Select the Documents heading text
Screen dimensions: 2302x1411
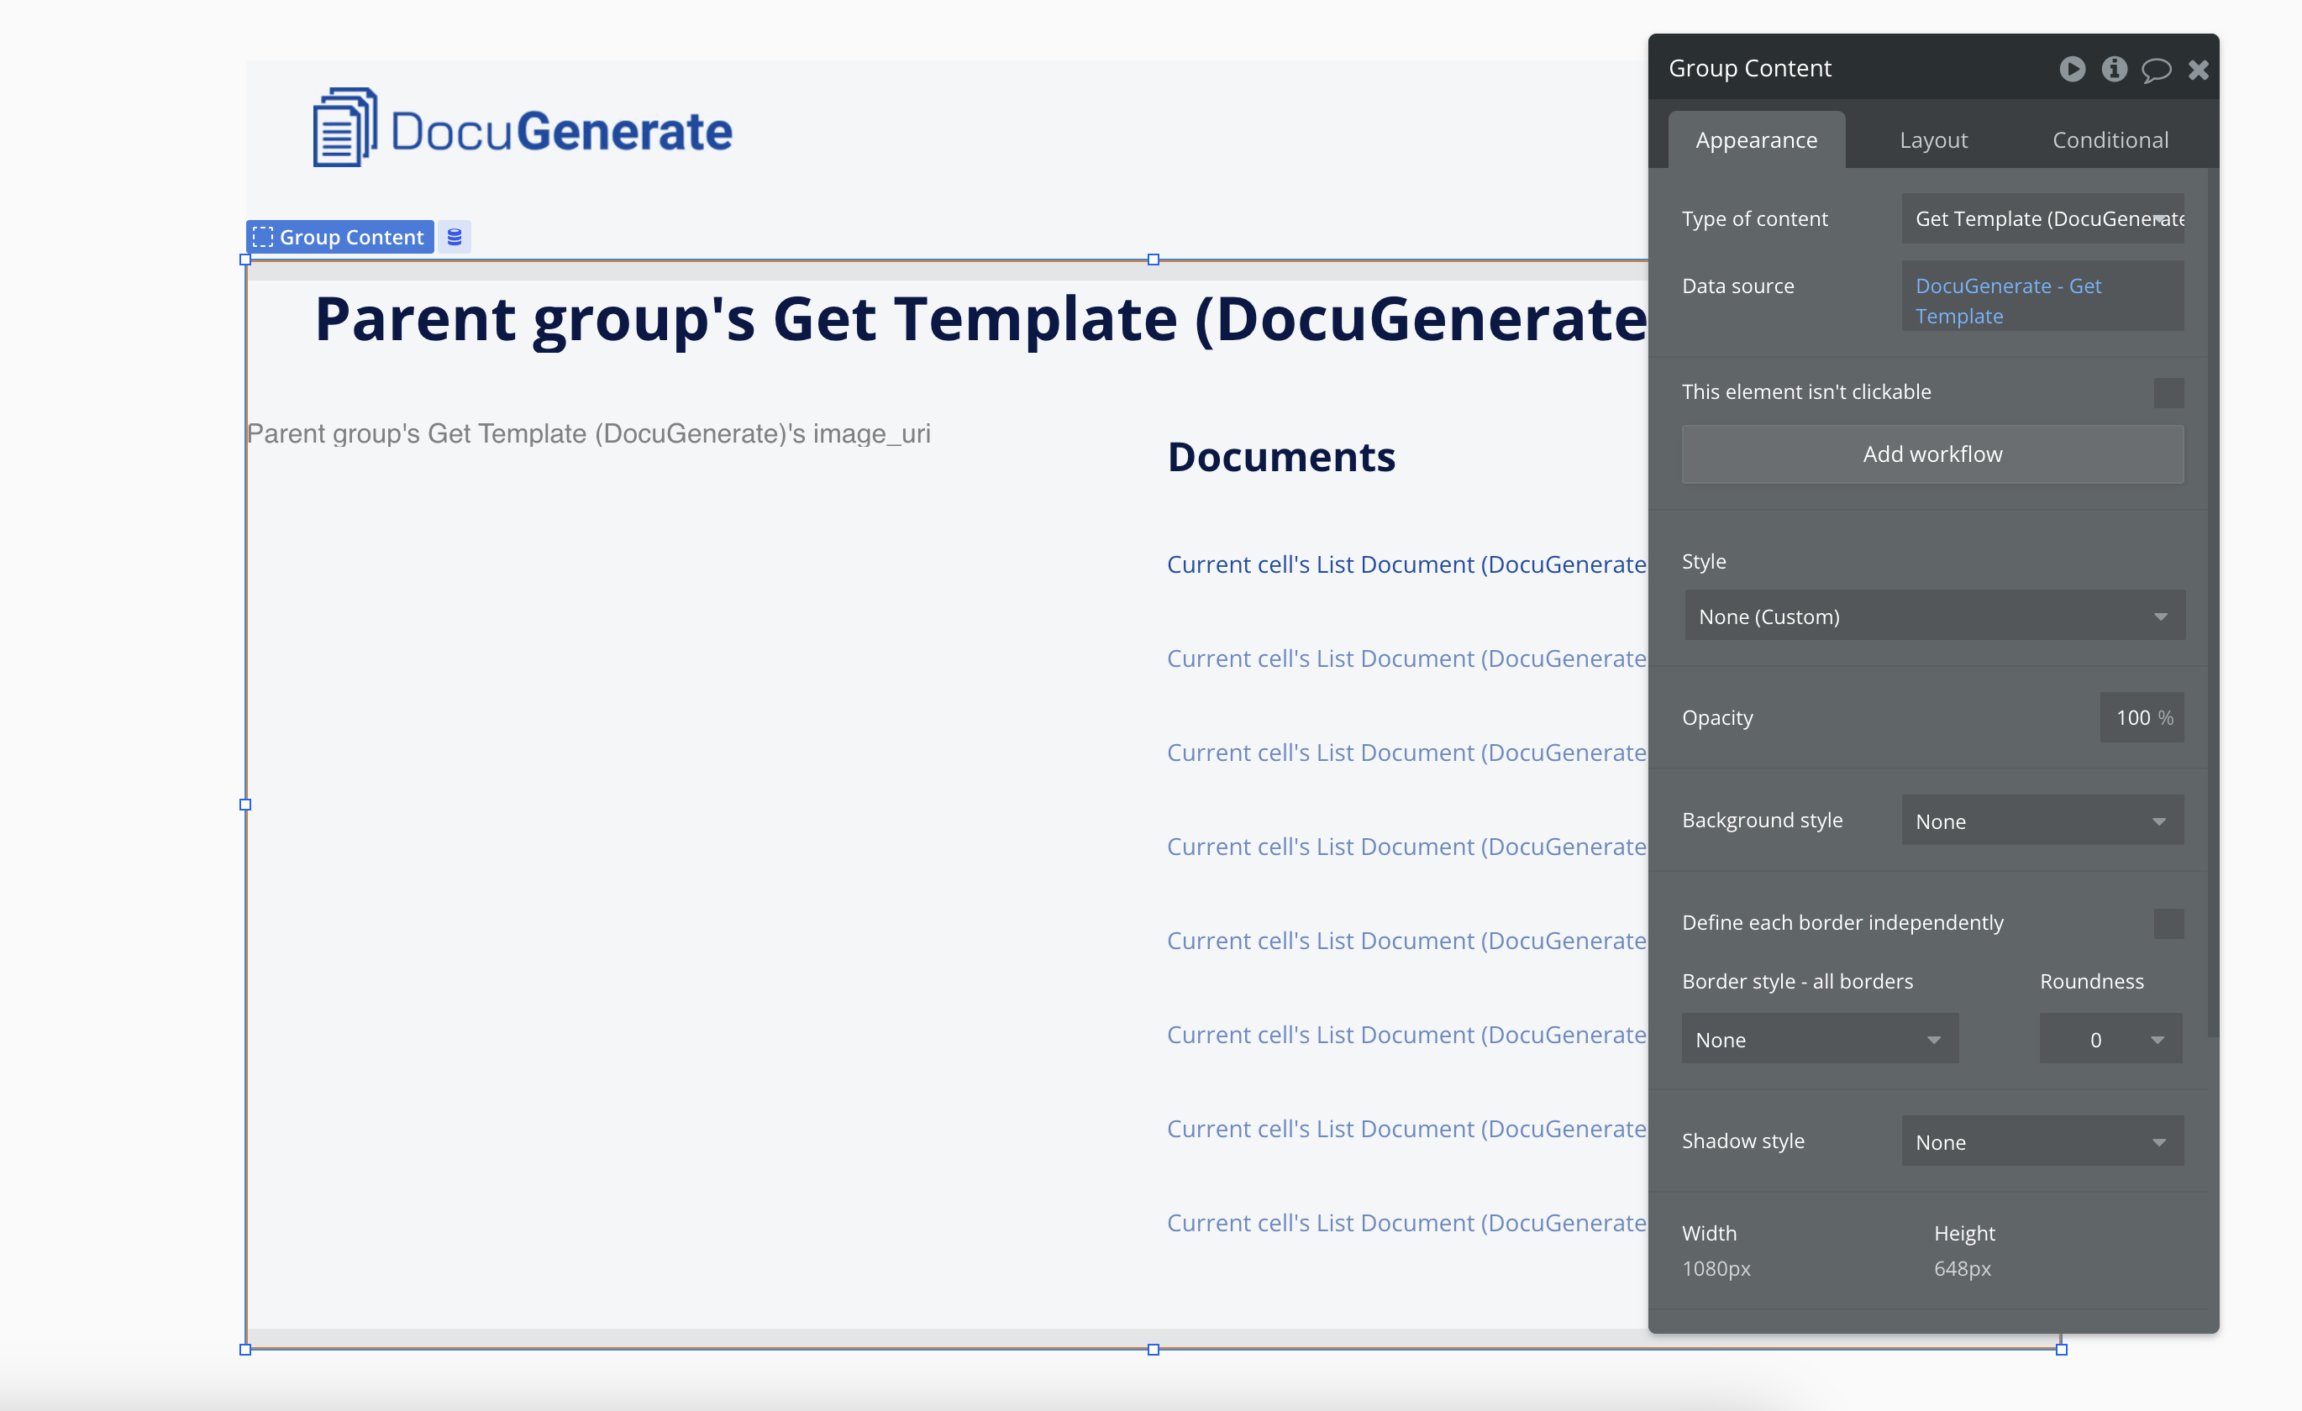pos(1281,457)
